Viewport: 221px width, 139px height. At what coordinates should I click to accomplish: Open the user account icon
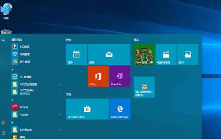coord(3,123)
